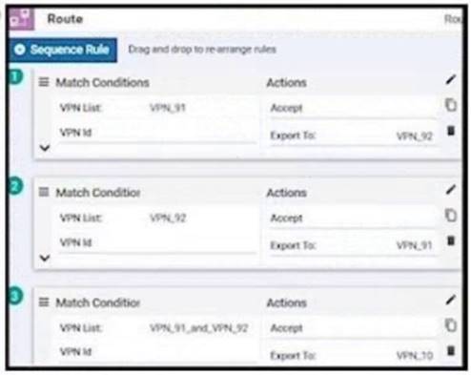Copy sequence rule 3 using duplicate icon
471x375 pixels.
click(451, 325)
